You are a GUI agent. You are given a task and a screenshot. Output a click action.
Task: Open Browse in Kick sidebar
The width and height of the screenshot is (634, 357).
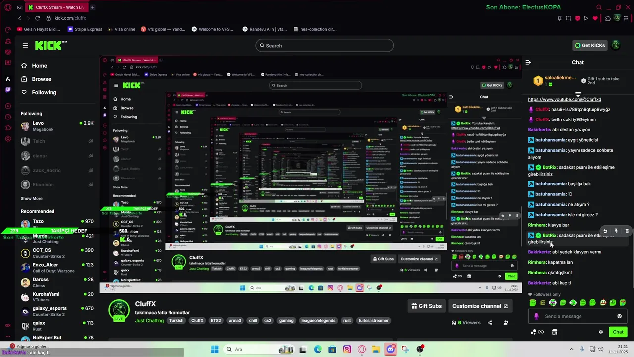(36, 79)
